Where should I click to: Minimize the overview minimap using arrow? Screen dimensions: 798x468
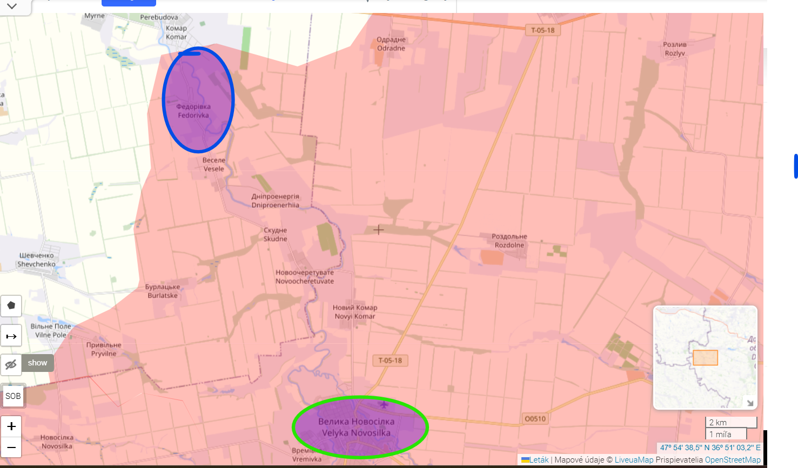coord(749,402)
